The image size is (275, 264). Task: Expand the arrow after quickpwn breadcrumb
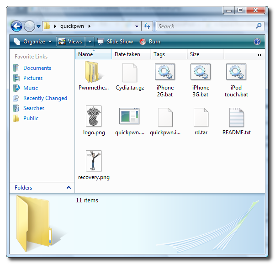[x=90, y=26]
